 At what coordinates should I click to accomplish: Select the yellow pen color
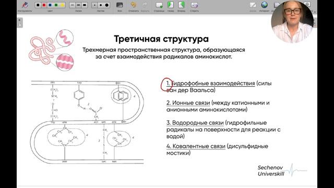tap(62, 5)
